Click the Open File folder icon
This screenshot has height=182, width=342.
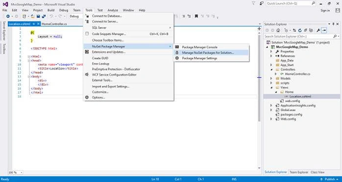33,16
